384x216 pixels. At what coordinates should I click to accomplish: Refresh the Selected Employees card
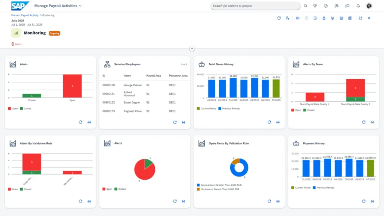click(175, 122)
